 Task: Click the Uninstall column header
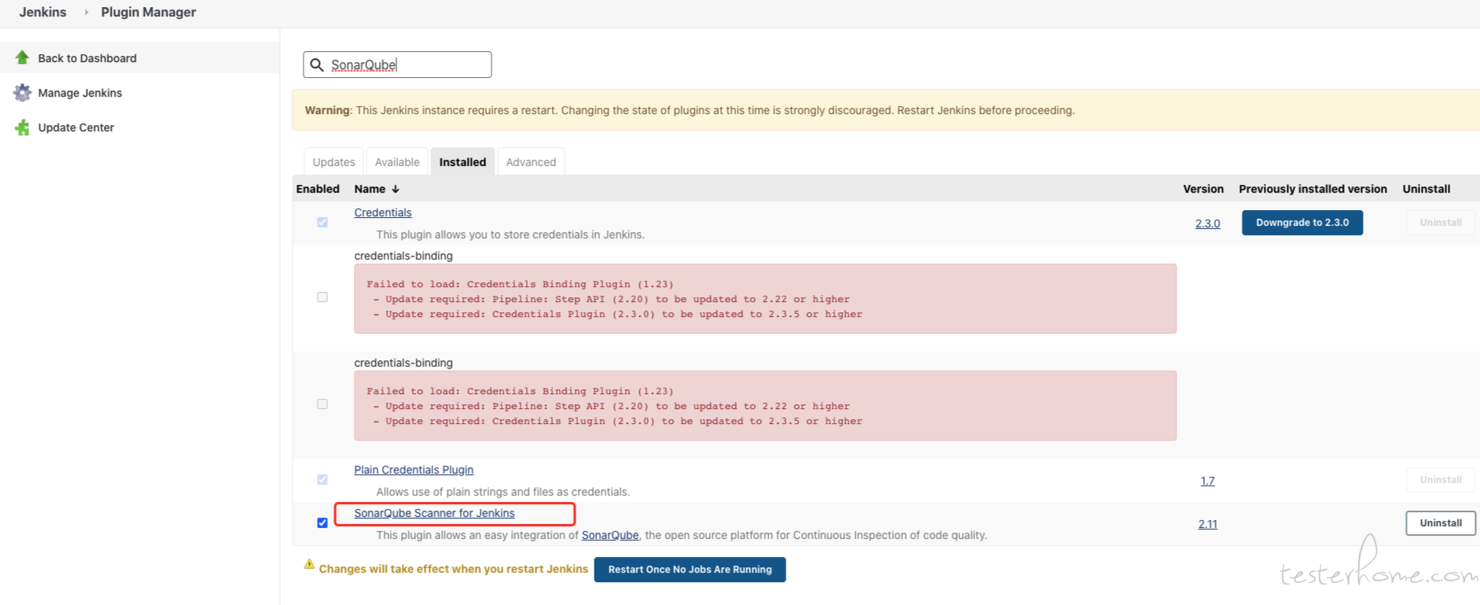pos(1427,189)
